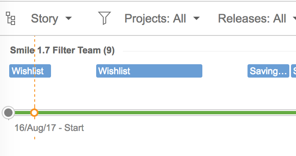Click the funnel filter icon
Screen dimensions: 296x156
105,18
